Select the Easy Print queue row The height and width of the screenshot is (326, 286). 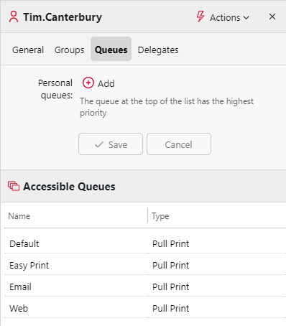[145, 264]
